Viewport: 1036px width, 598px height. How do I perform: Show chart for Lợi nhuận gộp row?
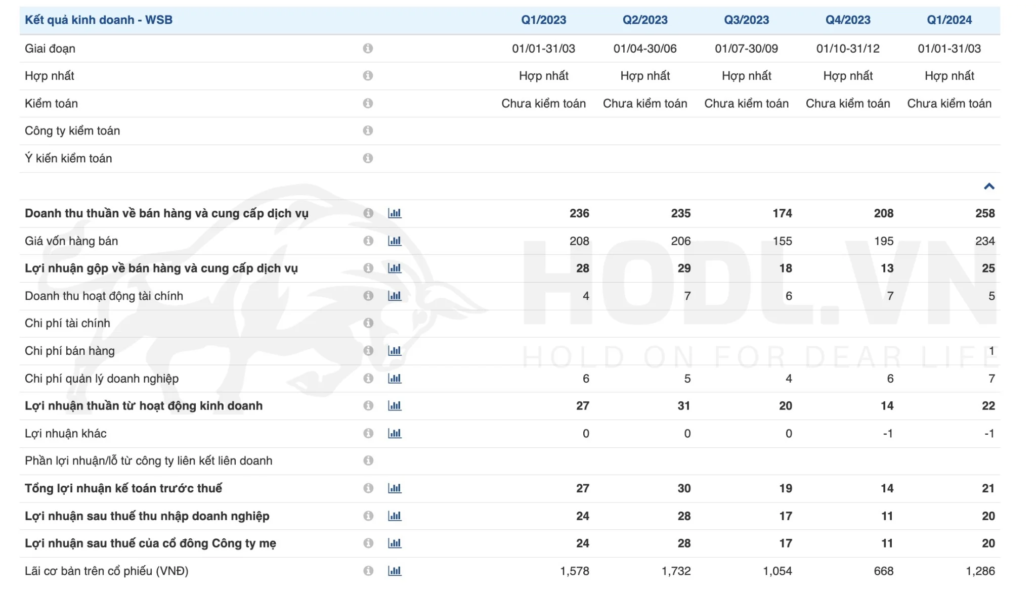395,268
